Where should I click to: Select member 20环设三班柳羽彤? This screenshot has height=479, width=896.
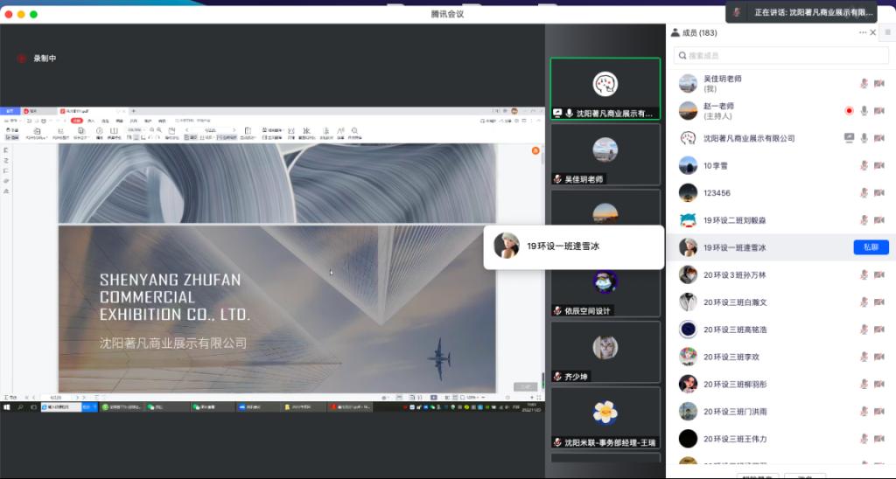[781, 385]
